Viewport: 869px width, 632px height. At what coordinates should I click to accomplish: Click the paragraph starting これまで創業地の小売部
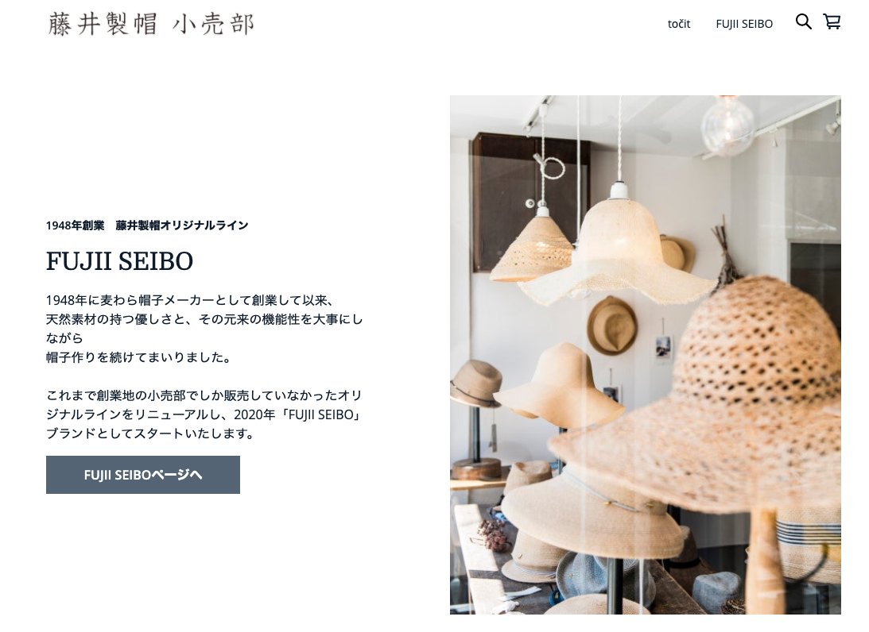[204, 414]
